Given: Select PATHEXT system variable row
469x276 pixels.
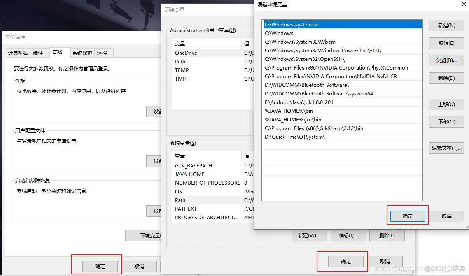Looking at the screenshot, I should tap(213, 209).
